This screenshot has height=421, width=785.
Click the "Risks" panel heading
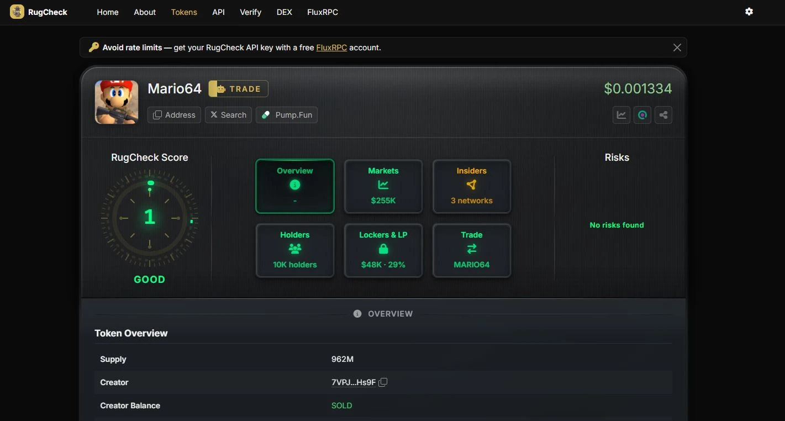tap(617, 157)
